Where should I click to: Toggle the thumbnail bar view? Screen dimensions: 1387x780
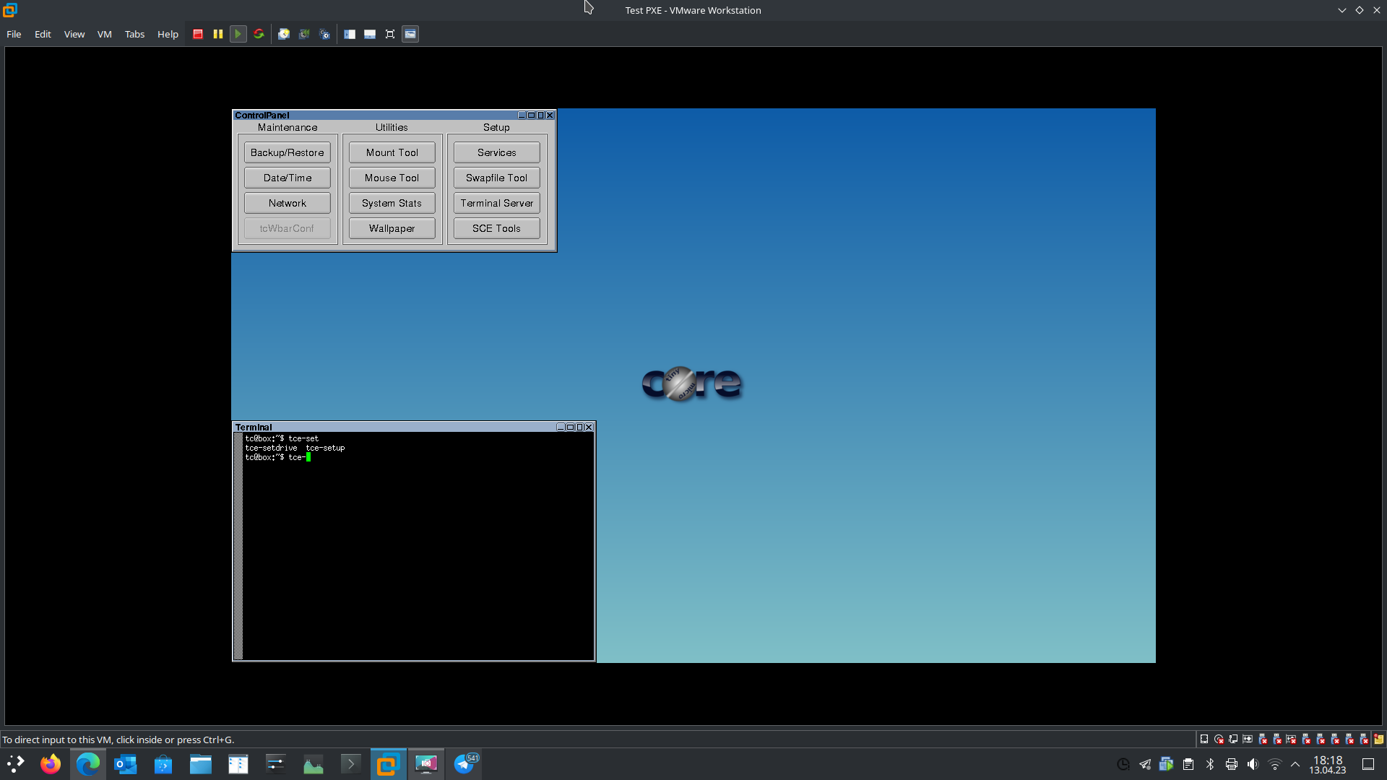(x=370, y=34)
